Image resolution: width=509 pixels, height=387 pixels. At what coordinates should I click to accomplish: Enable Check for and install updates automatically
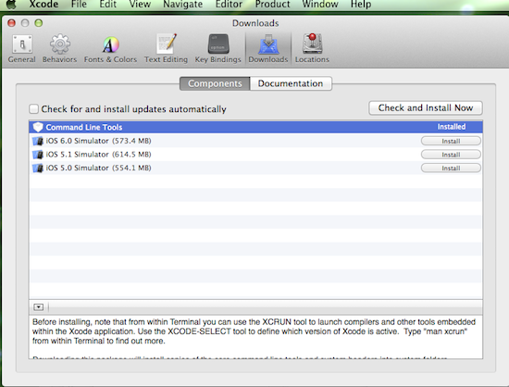point(33,108)
